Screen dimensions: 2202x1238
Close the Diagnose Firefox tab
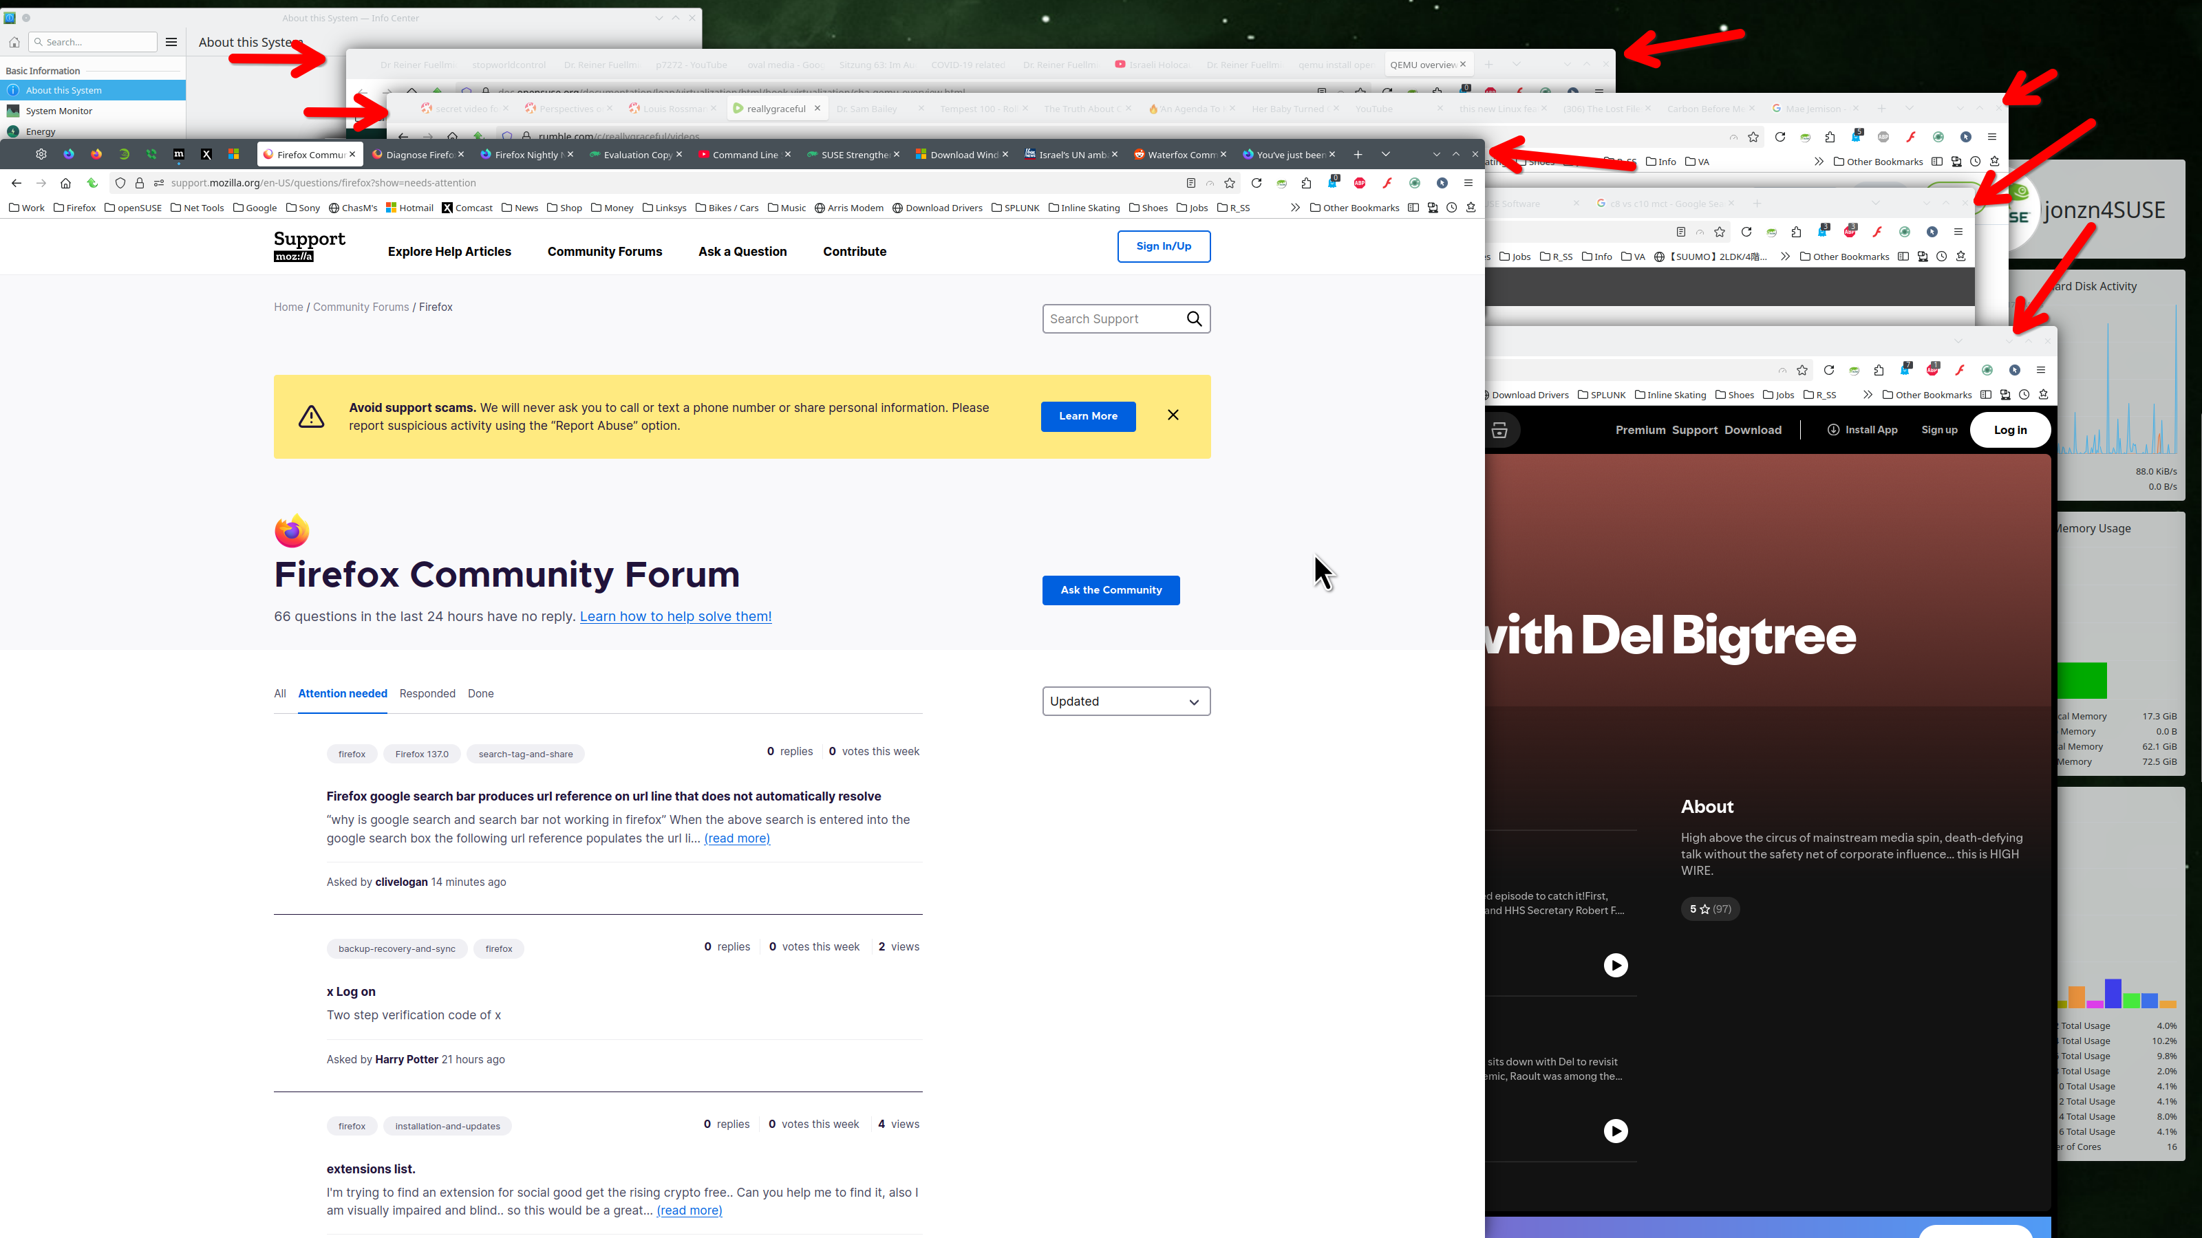pos(461,155)
